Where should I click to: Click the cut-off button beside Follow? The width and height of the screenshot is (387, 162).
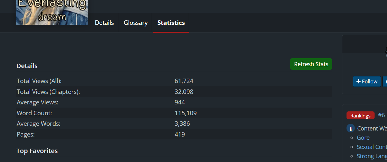[385, 81]
